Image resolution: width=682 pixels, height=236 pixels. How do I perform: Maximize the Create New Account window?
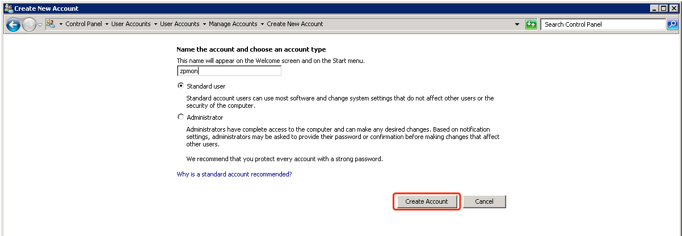[663, 9]
